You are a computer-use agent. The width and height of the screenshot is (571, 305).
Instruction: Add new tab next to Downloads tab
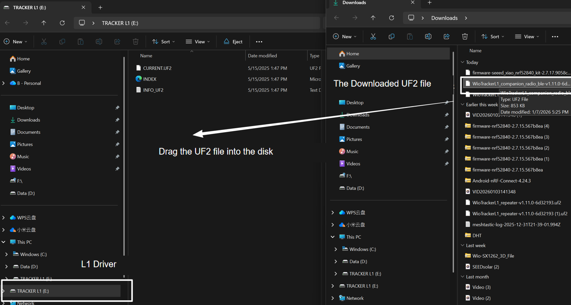point(429,3)
